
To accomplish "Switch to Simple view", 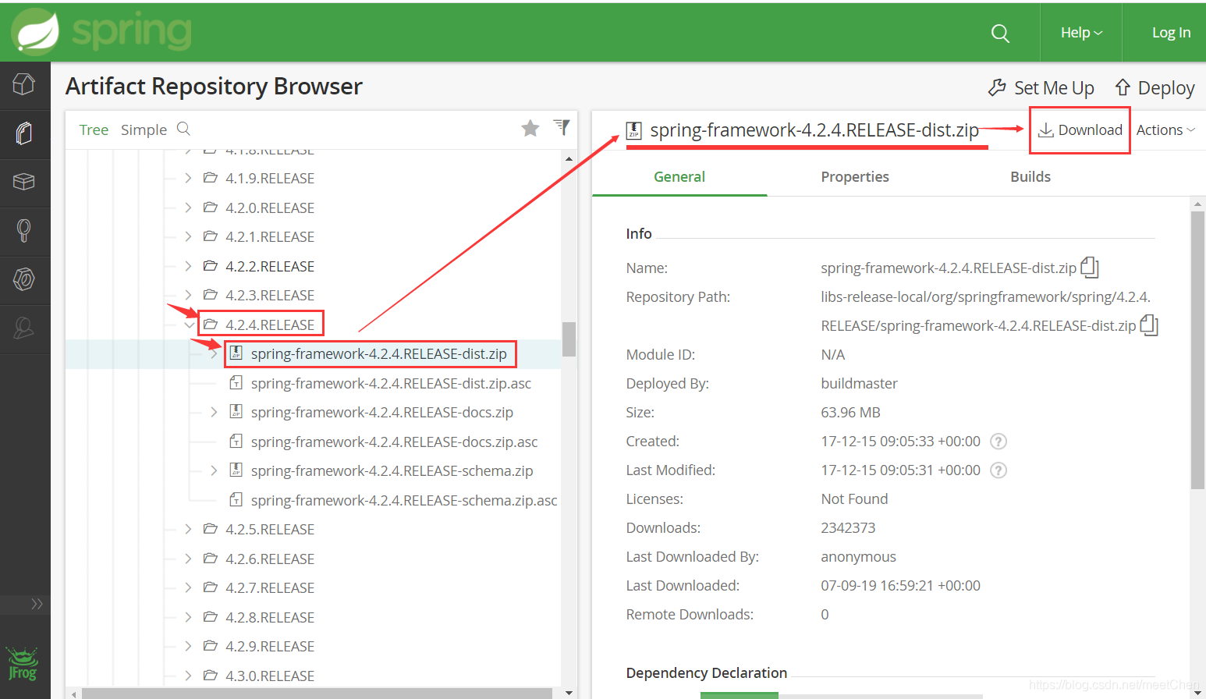I will point(144,130).
